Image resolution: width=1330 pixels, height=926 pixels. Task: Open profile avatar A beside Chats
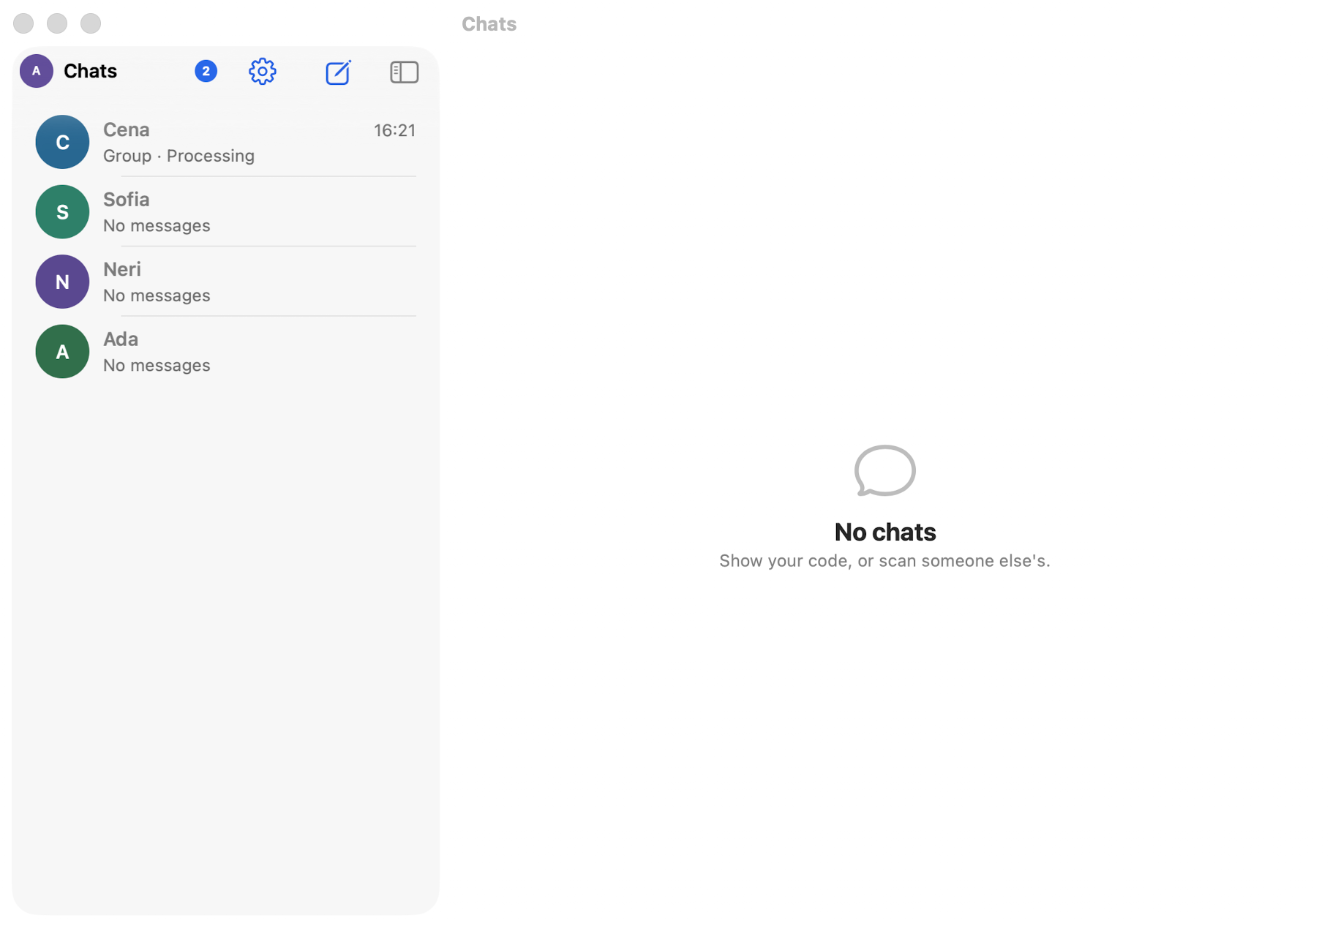[36, 71]
